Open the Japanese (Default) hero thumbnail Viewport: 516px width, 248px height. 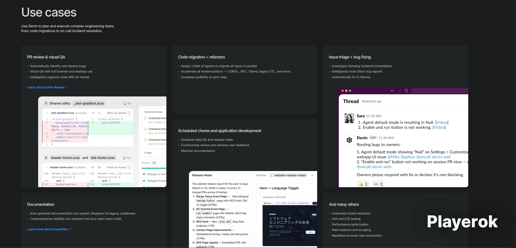coord(290,224)
